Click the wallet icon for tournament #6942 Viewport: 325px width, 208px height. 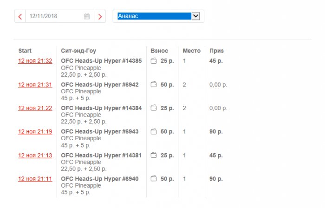click(x=154, y=84)
